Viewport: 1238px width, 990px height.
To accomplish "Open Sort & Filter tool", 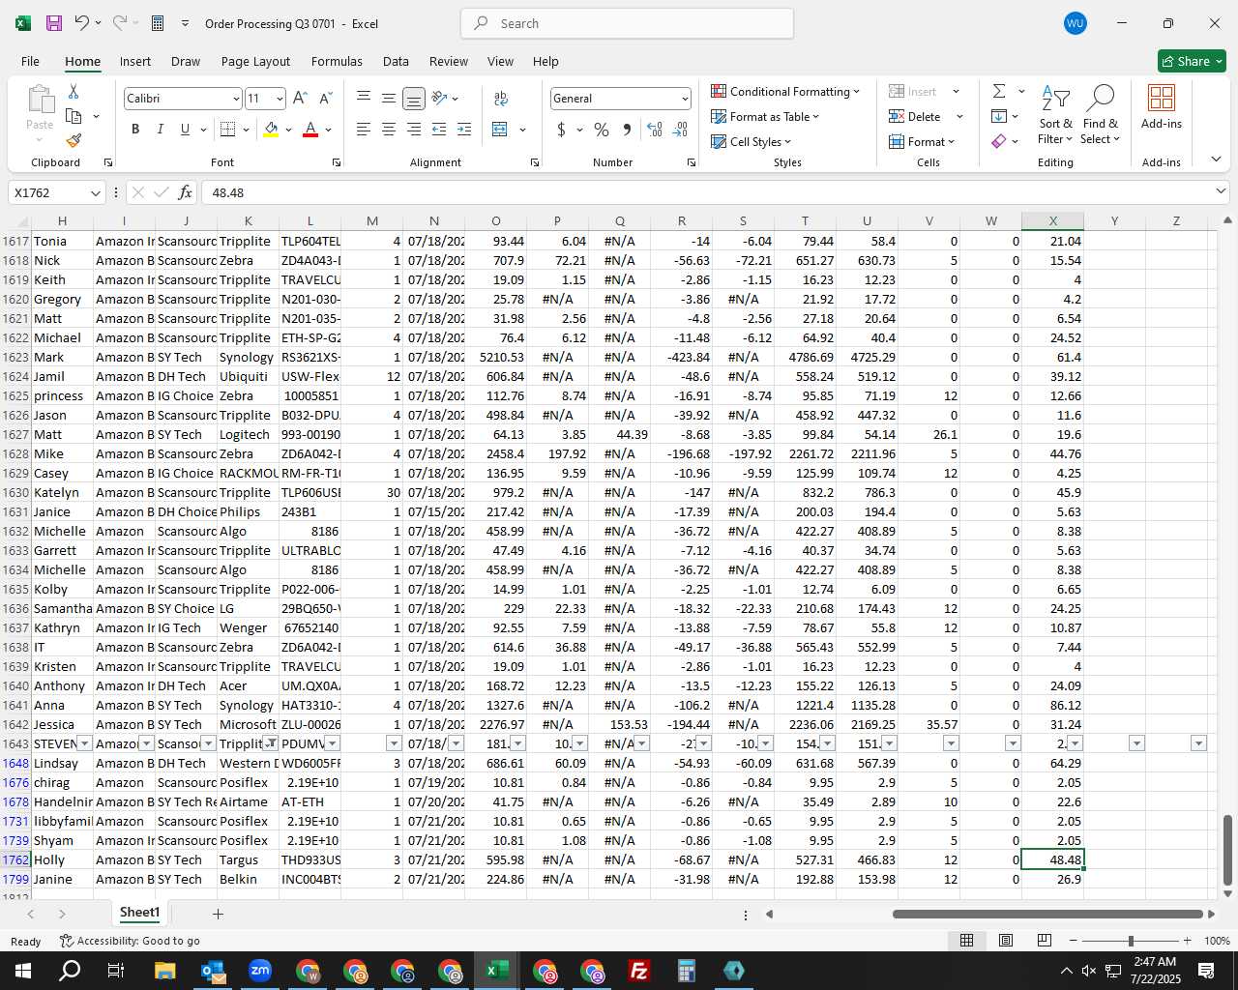I will (x=1055, y=115).
